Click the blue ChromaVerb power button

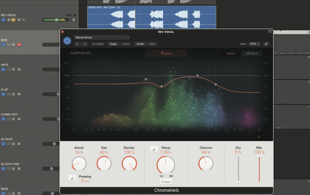tap(67, 41)
